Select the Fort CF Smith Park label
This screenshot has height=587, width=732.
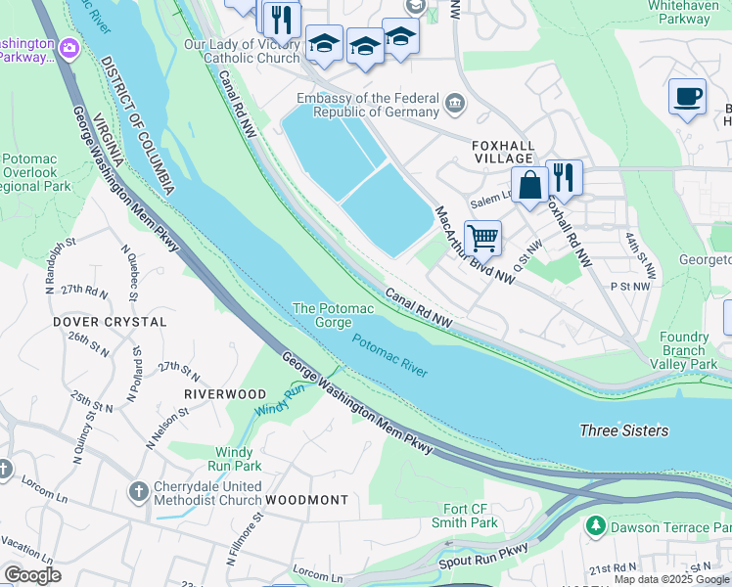tap(465, 516)
